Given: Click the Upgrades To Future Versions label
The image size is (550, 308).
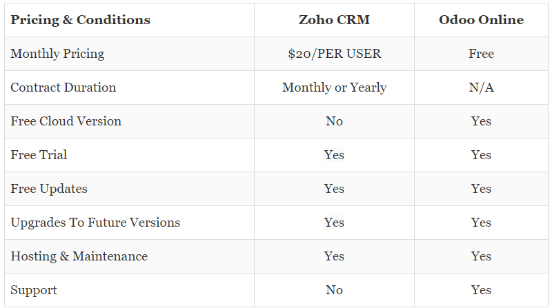Looking at the screenshot, I should [x=95, y=223].
